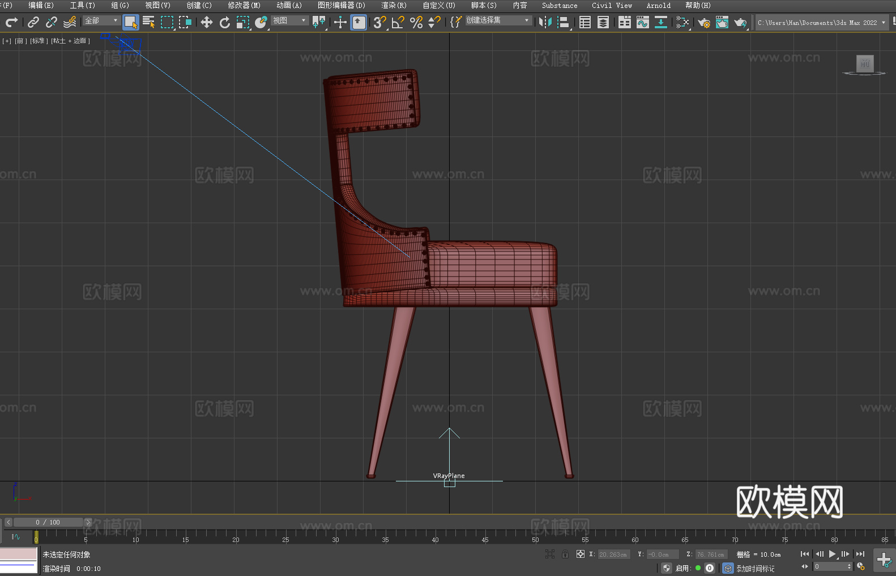
Task: Open the 创建(C) menu
Action: (199, 5)
